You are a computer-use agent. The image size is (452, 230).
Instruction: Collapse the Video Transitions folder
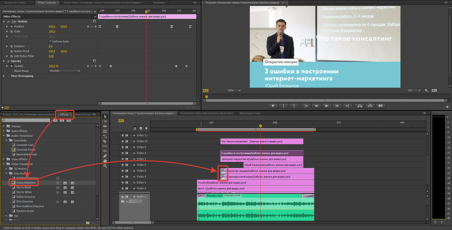(x=3, y=164)
